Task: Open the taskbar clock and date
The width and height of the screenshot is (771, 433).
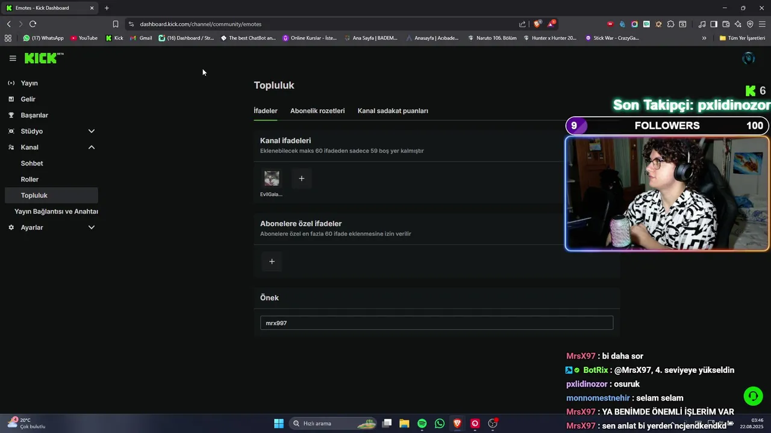Action: (752, 423)
